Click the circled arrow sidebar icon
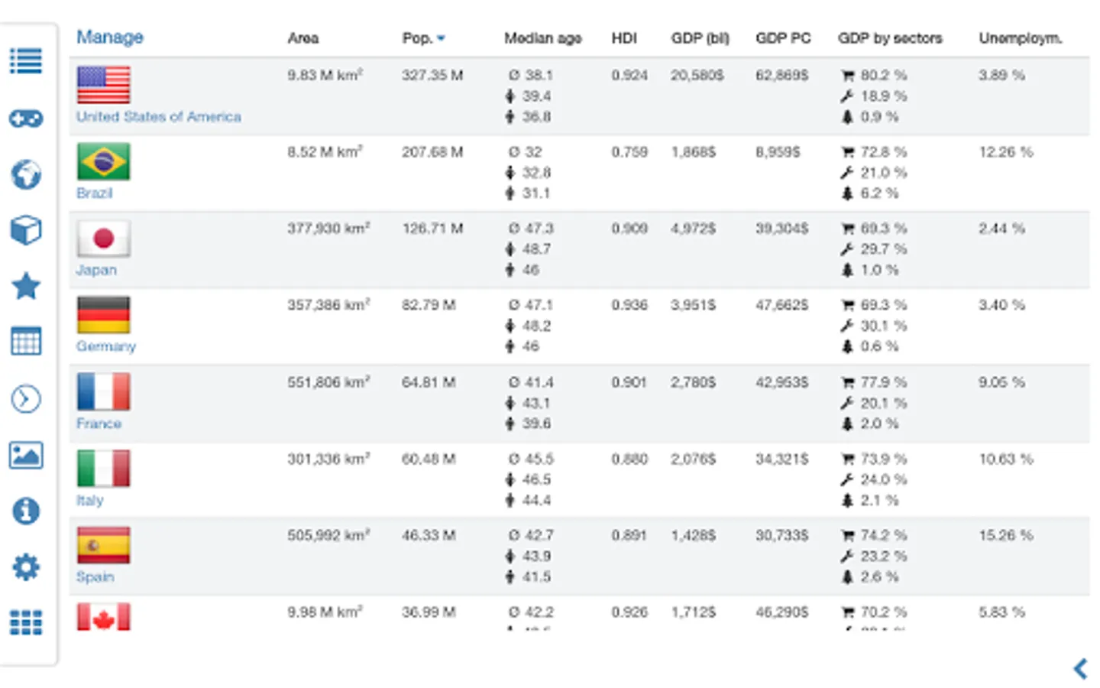Screen dimensions: 1100x688 26,399
